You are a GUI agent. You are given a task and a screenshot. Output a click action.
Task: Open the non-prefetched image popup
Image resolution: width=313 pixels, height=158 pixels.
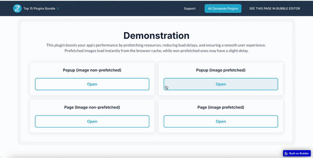tap(92, 84)
